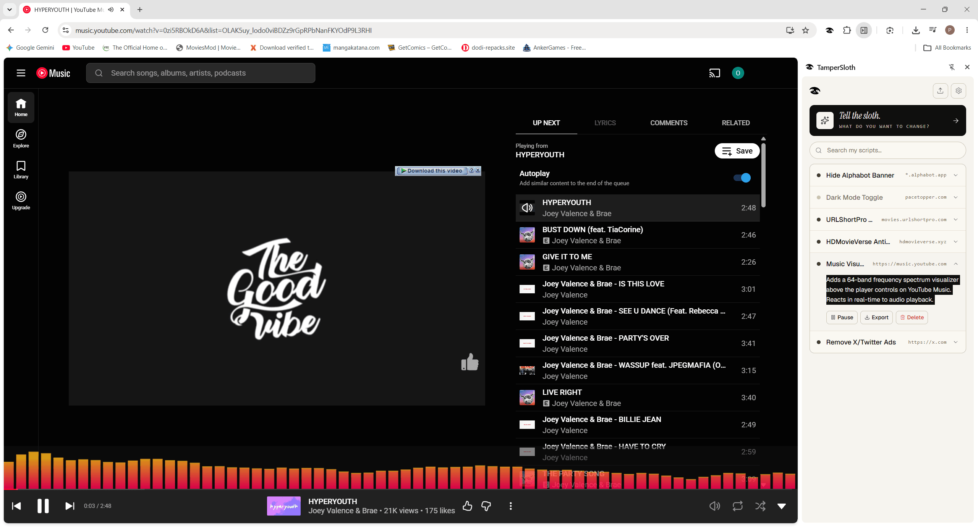Delete the Music Visualizer script
The height and width of the screenshot is (527, 978).
coord(912,317)
